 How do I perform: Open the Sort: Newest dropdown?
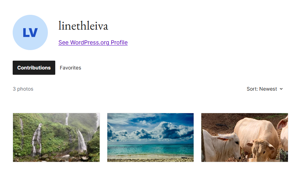click(x=265, y=89)
